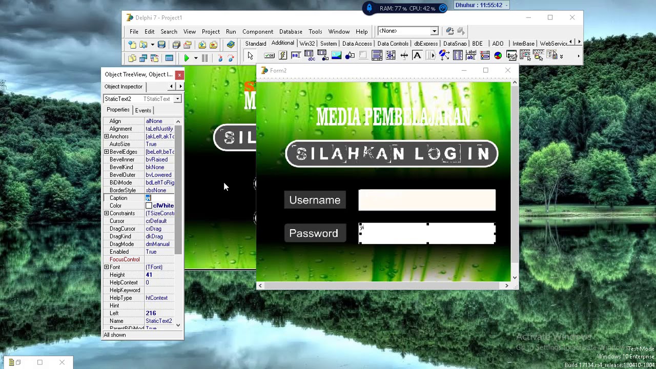This screenshot has height=369, width=656.
Task: Click Save current desktop icon near <None>
Action: click(x=450, y=31)
